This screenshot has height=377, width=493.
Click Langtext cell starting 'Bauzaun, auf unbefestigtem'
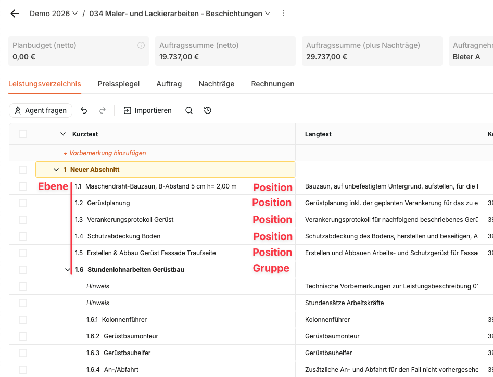tap(387, 186)
